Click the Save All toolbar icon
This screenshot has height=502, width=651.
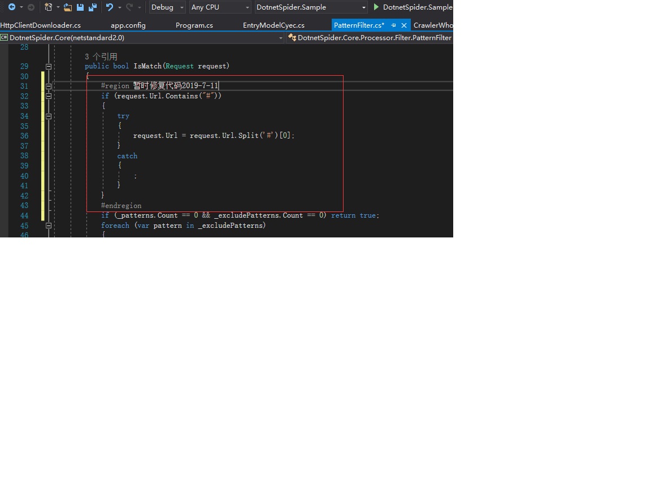coord(93,7)
